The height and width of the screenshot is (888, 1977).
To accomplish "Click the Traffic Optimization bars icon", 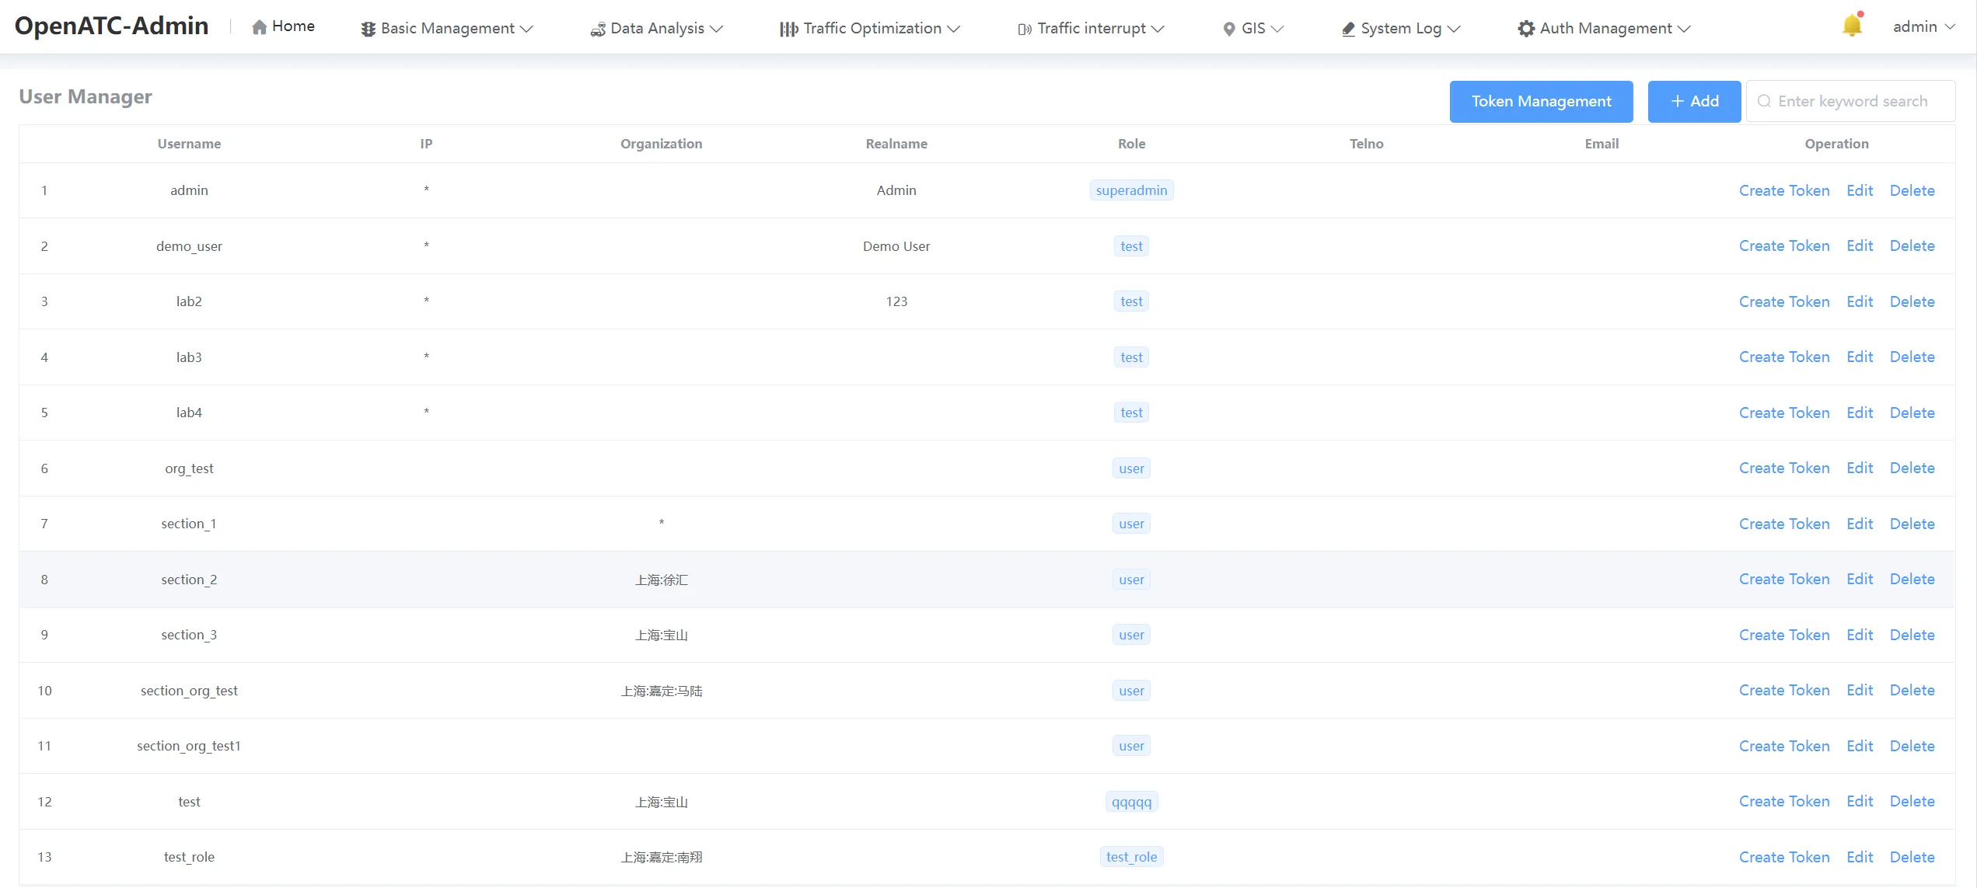I will pyautogui.click(x=789, y=29).
